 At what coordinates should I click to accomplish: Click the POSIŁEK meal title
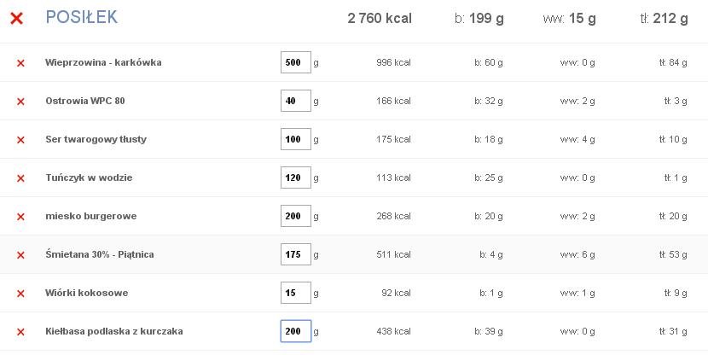pyautogui.click(x=82, y=17)
